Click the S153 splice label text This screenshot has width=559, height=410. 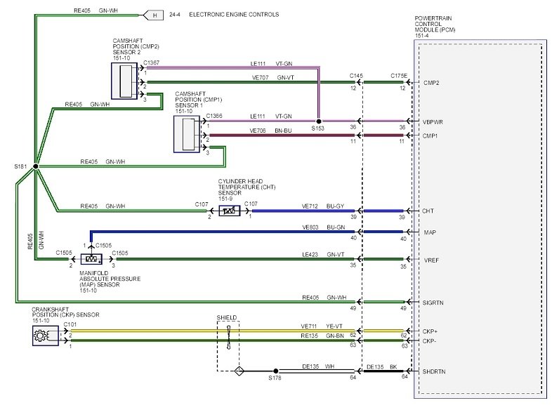pyautogui.click(x=317, y=128)
